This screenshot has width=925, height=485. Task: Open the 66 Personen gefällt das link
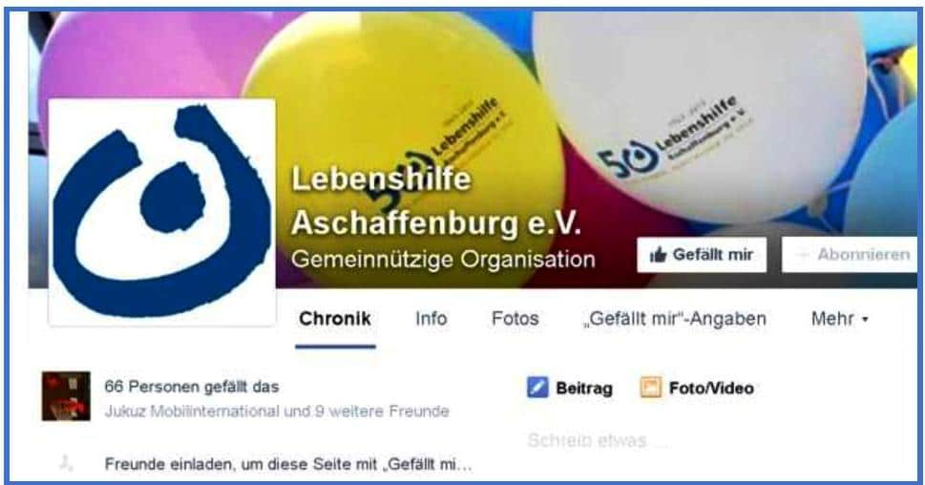pos(192,387)
